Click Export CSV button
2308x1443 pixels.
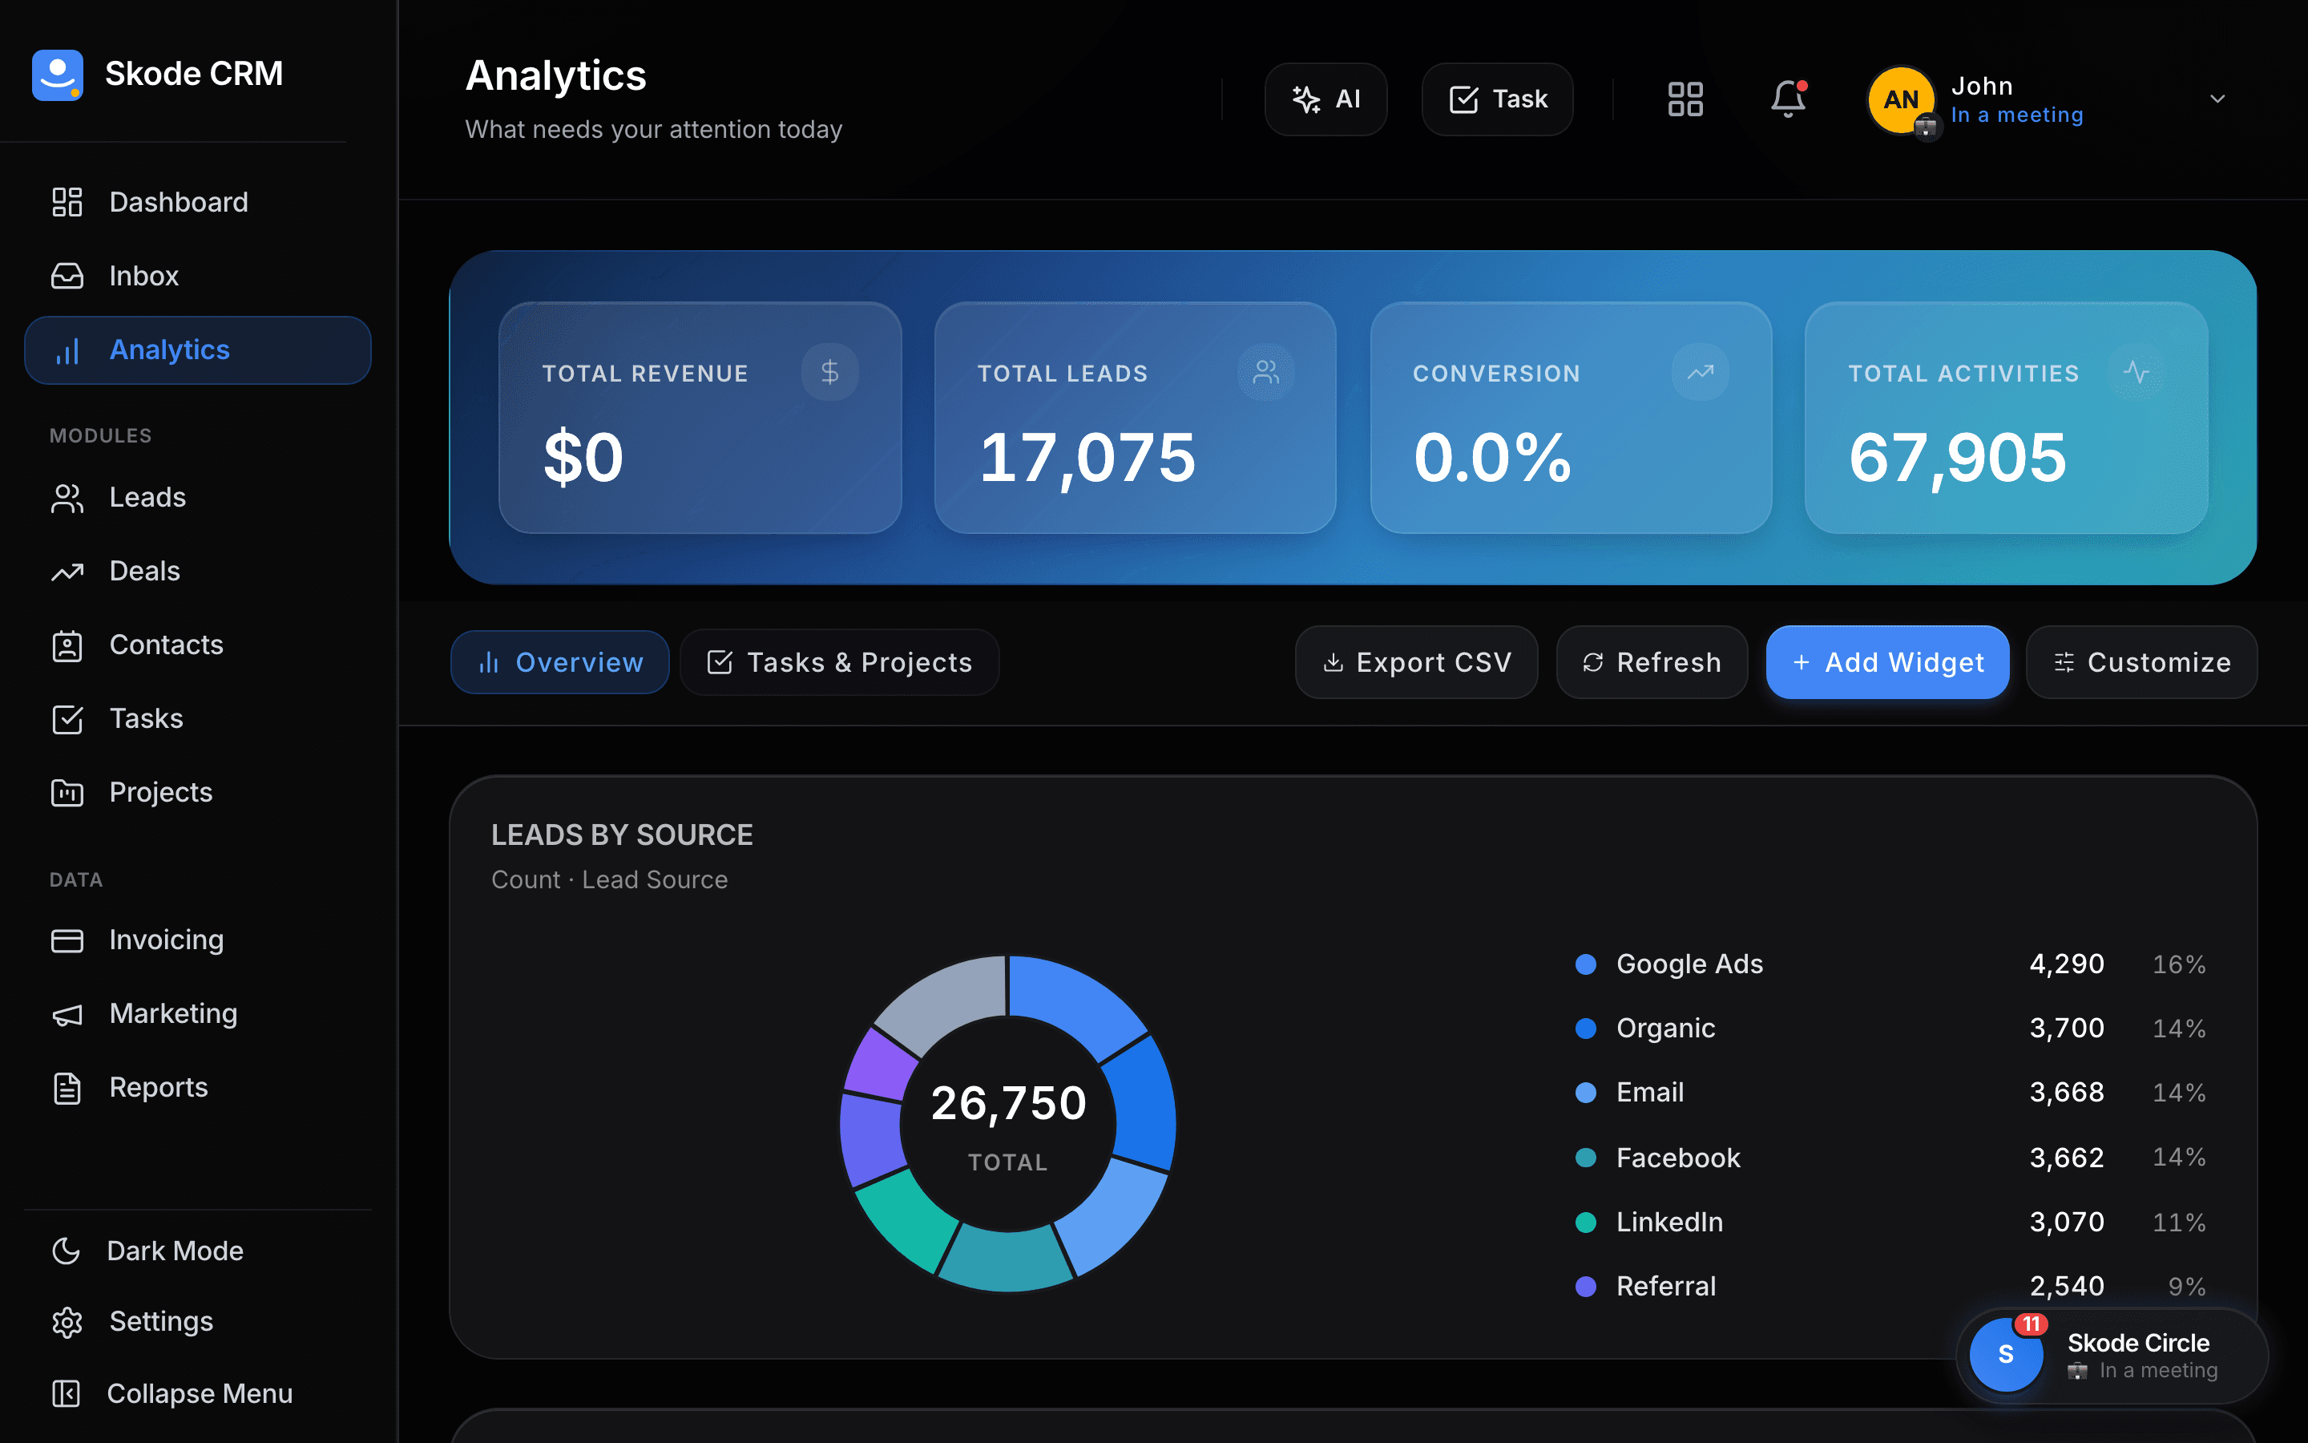(1416, 662)
